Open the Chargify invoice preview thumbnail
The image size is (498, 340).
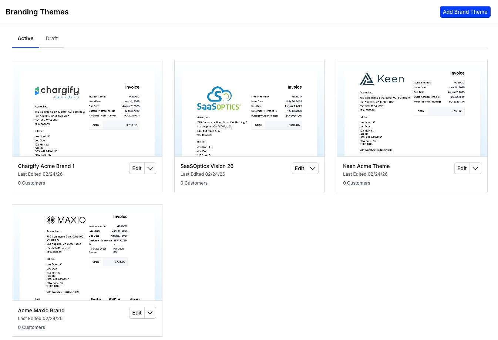(x=87, y=108)
